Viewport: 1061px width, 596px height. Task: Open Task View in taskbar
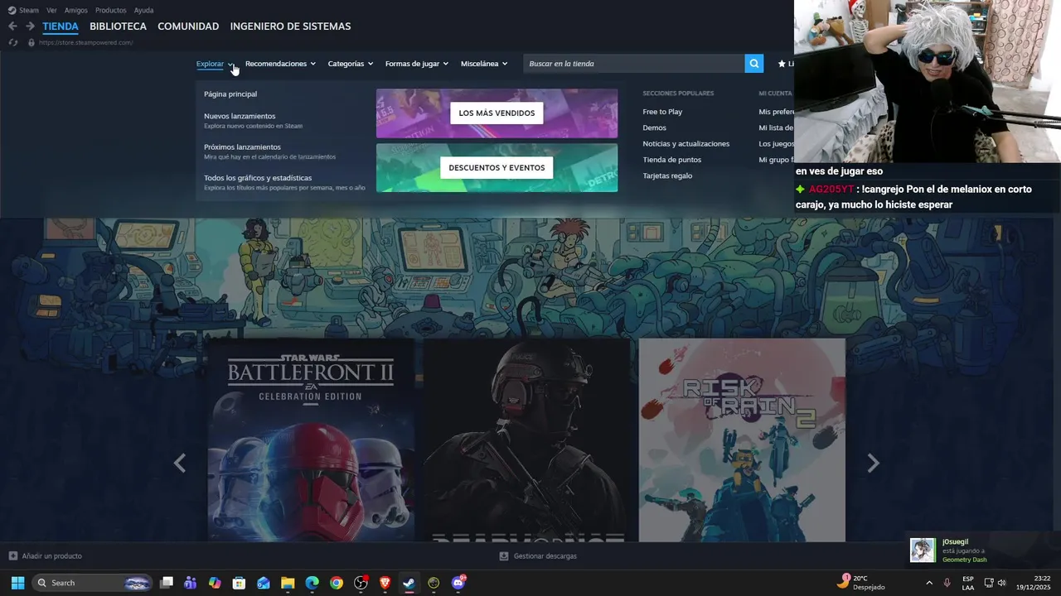pos(167,583)
